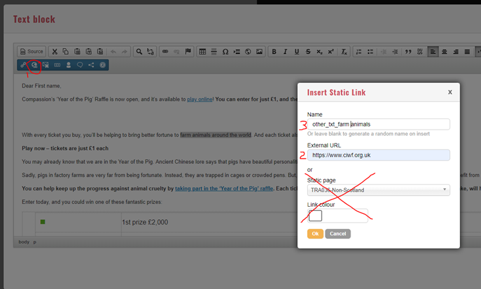Screen dimensions: 481x289
Task: Click the IFrame globe icon in the top toolbar
Action: [248, 51]
